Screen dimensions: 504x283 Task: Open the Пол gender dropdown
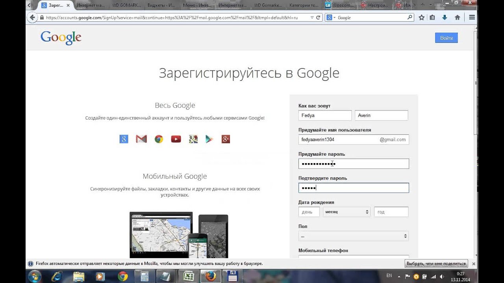click(354, 236)
